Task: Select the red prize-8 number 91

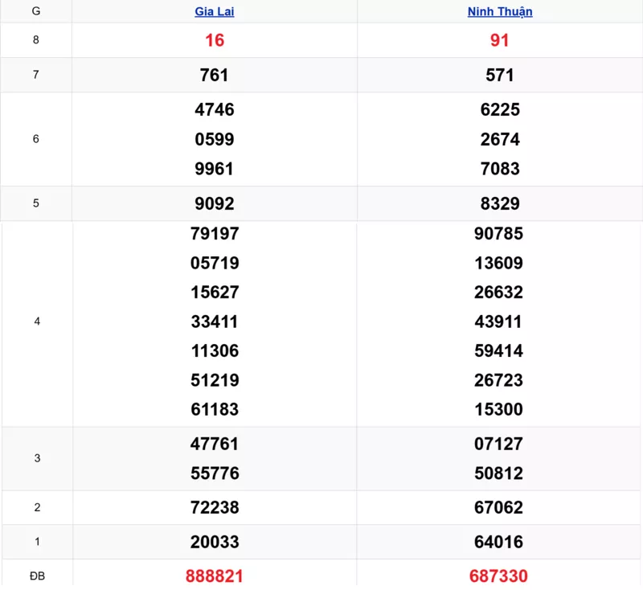Action: click(500, 40)
